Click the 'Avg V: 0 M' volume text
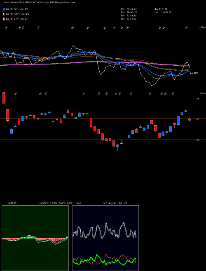 [x=161, y=9]
